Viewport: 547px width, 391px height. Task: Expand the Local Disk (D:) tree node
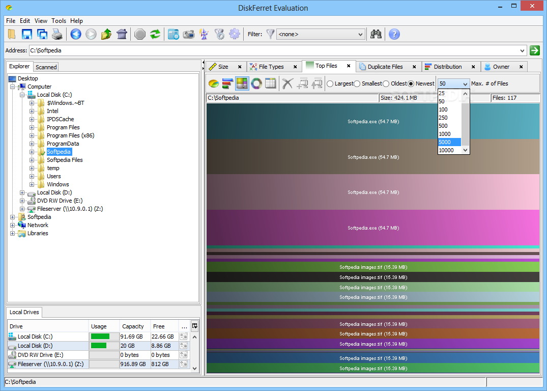pos(22,192)
